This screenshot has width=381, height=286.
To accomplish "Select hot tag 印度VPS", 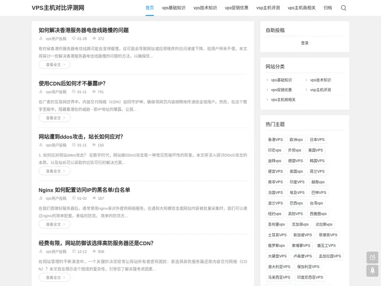I will pos(297,182).
